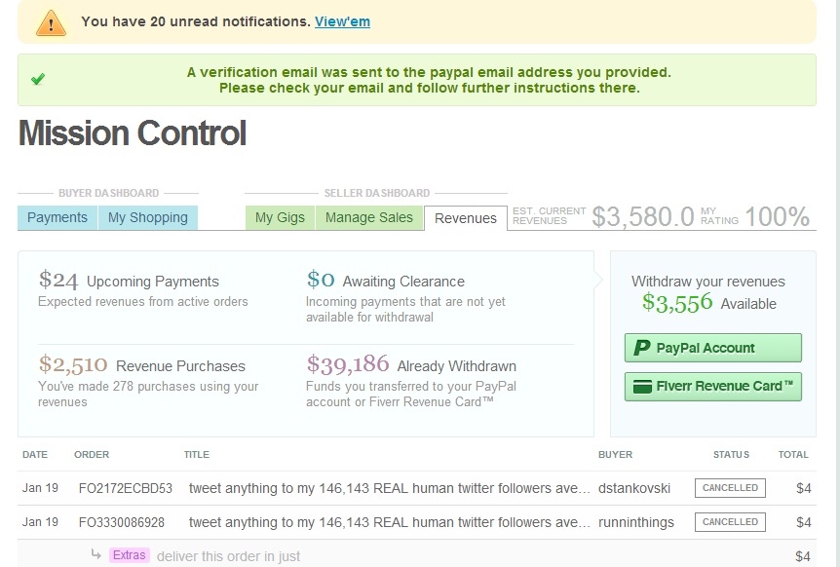840x567 pixels.
Task: Switch to the Payments tab
Action: pyautogui.click(x=57, y=217)
